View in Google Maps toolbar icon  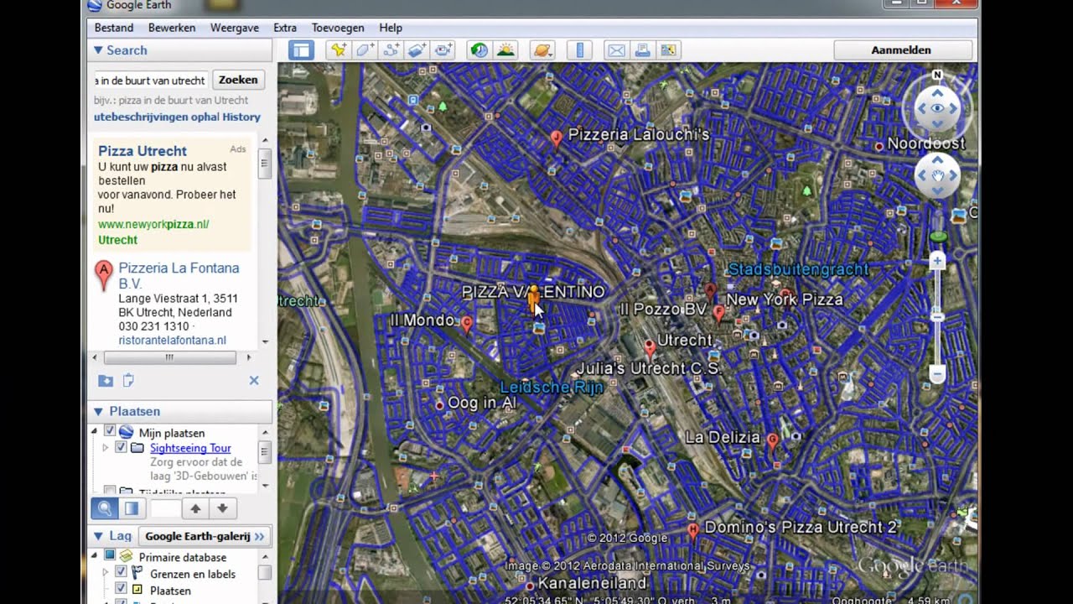tap(668, 50)
